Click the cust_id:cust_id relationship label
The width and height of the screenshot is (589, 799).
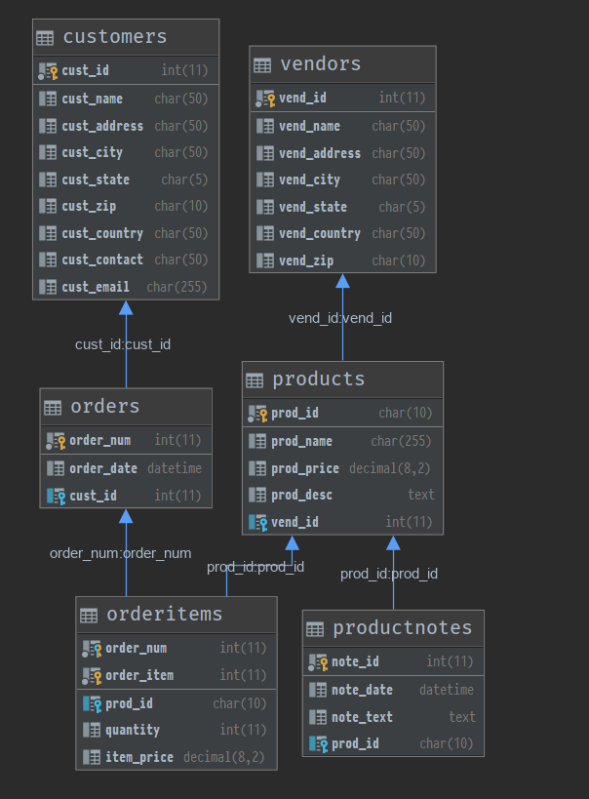click(x=123, y=344)
